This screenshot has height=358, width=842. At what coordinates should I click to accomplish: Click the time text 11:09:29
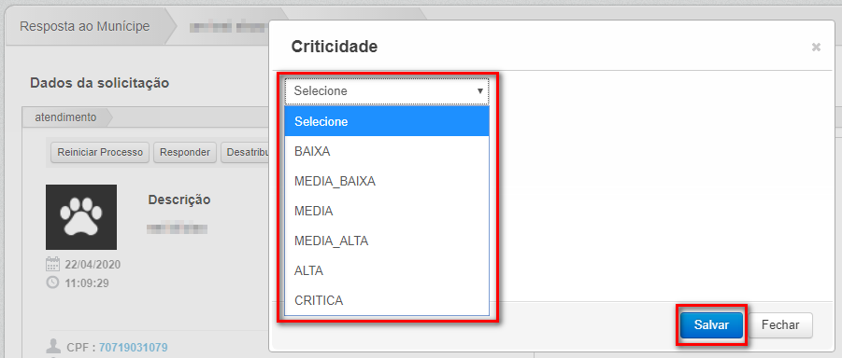87,283
